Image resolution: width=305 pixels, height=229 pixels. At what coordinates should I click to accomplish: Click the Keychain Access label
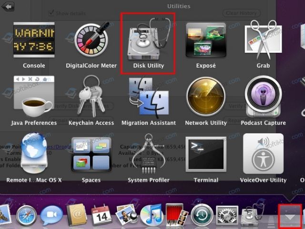pyautogui.click(x=91, y=123)
